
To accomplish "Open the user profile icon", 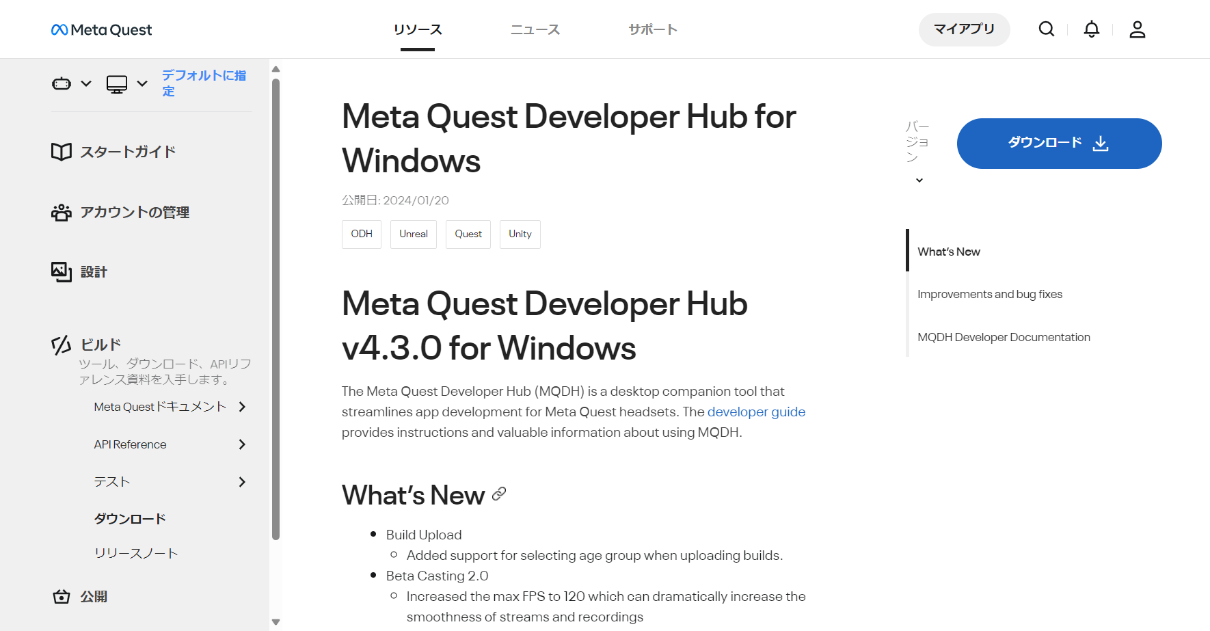I will click(1137, 29).
